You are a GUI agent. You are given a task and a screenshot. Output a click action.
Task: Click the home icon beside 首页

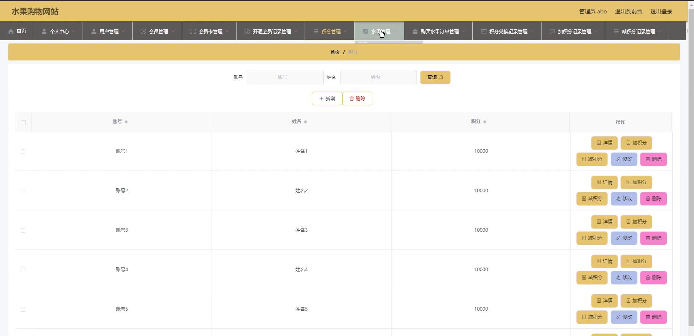(x=11, y=31)
